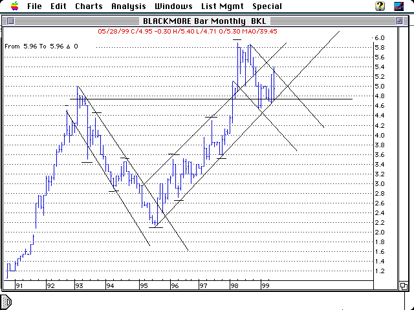
Task: Open the Edit menu
Action: [x=58, y=6]
